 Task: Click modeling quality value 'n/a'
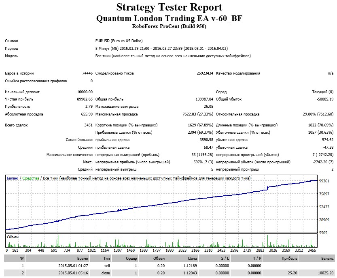pyautogui.click(x=331, y=73)
